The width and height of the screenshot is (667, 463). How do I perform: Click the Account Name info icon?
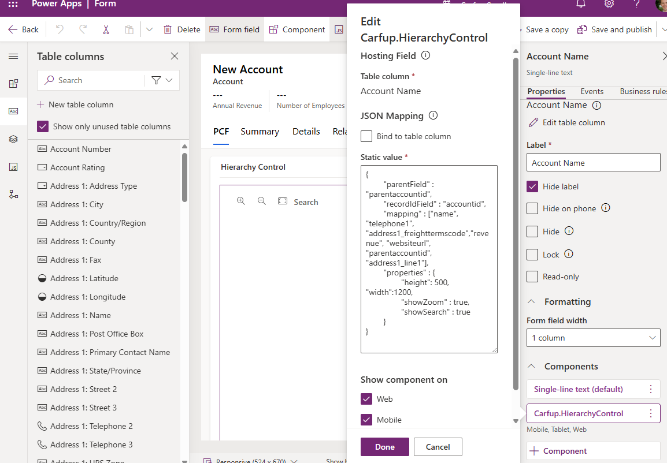tap(597, 105)
